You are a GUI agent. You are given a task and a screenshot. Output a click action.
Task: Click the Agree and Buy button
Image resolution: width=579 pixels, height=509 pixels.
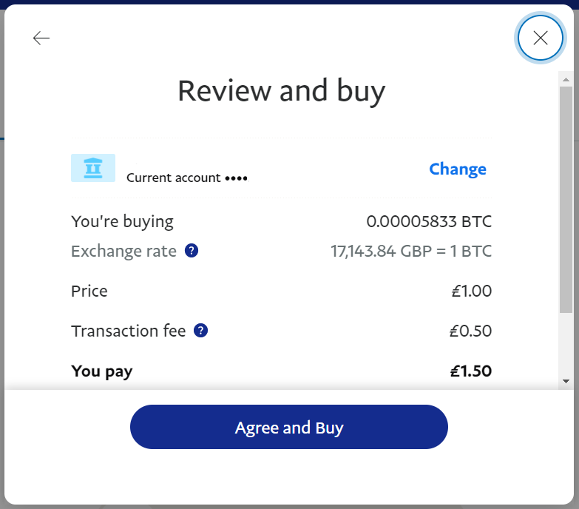click(x=289, y=427)
